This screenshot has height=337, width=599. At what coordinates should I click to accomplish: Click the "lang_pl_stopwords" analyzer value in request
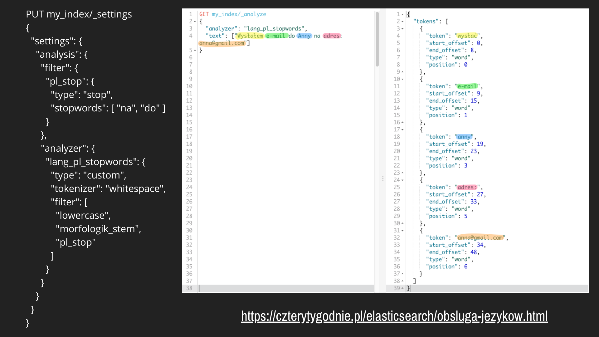point(274,28)
